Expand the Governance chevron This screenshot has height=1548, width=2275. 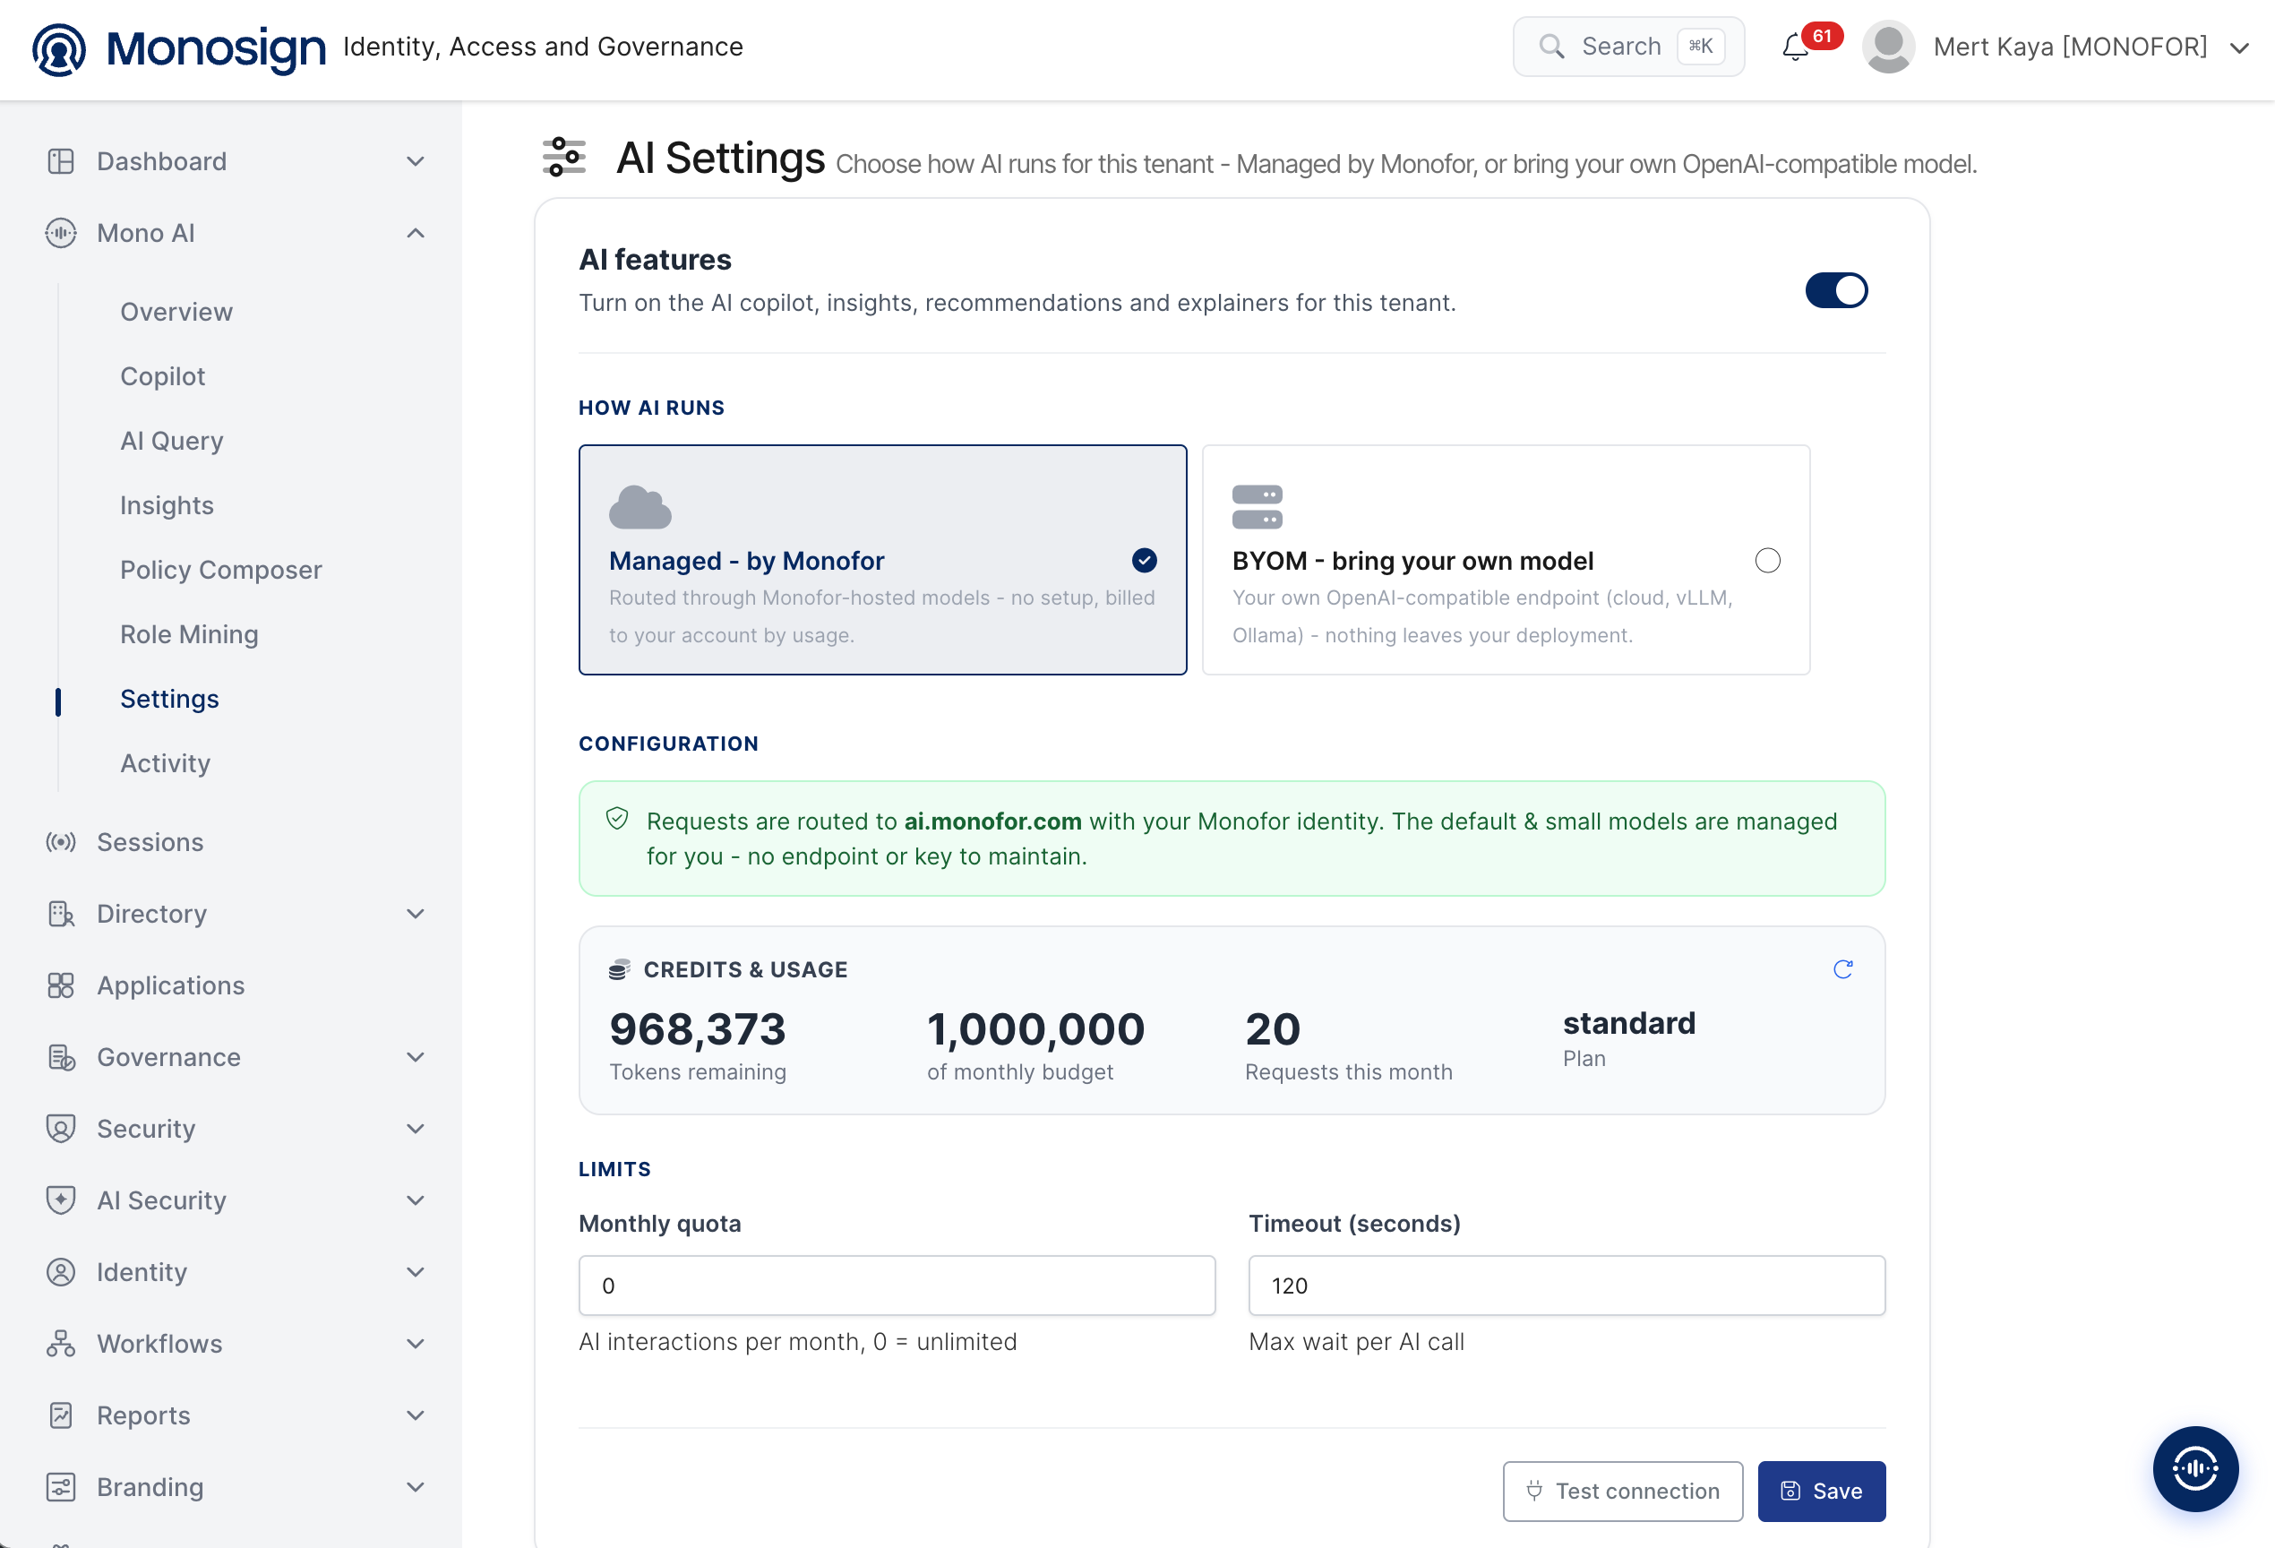[416, 1057]
